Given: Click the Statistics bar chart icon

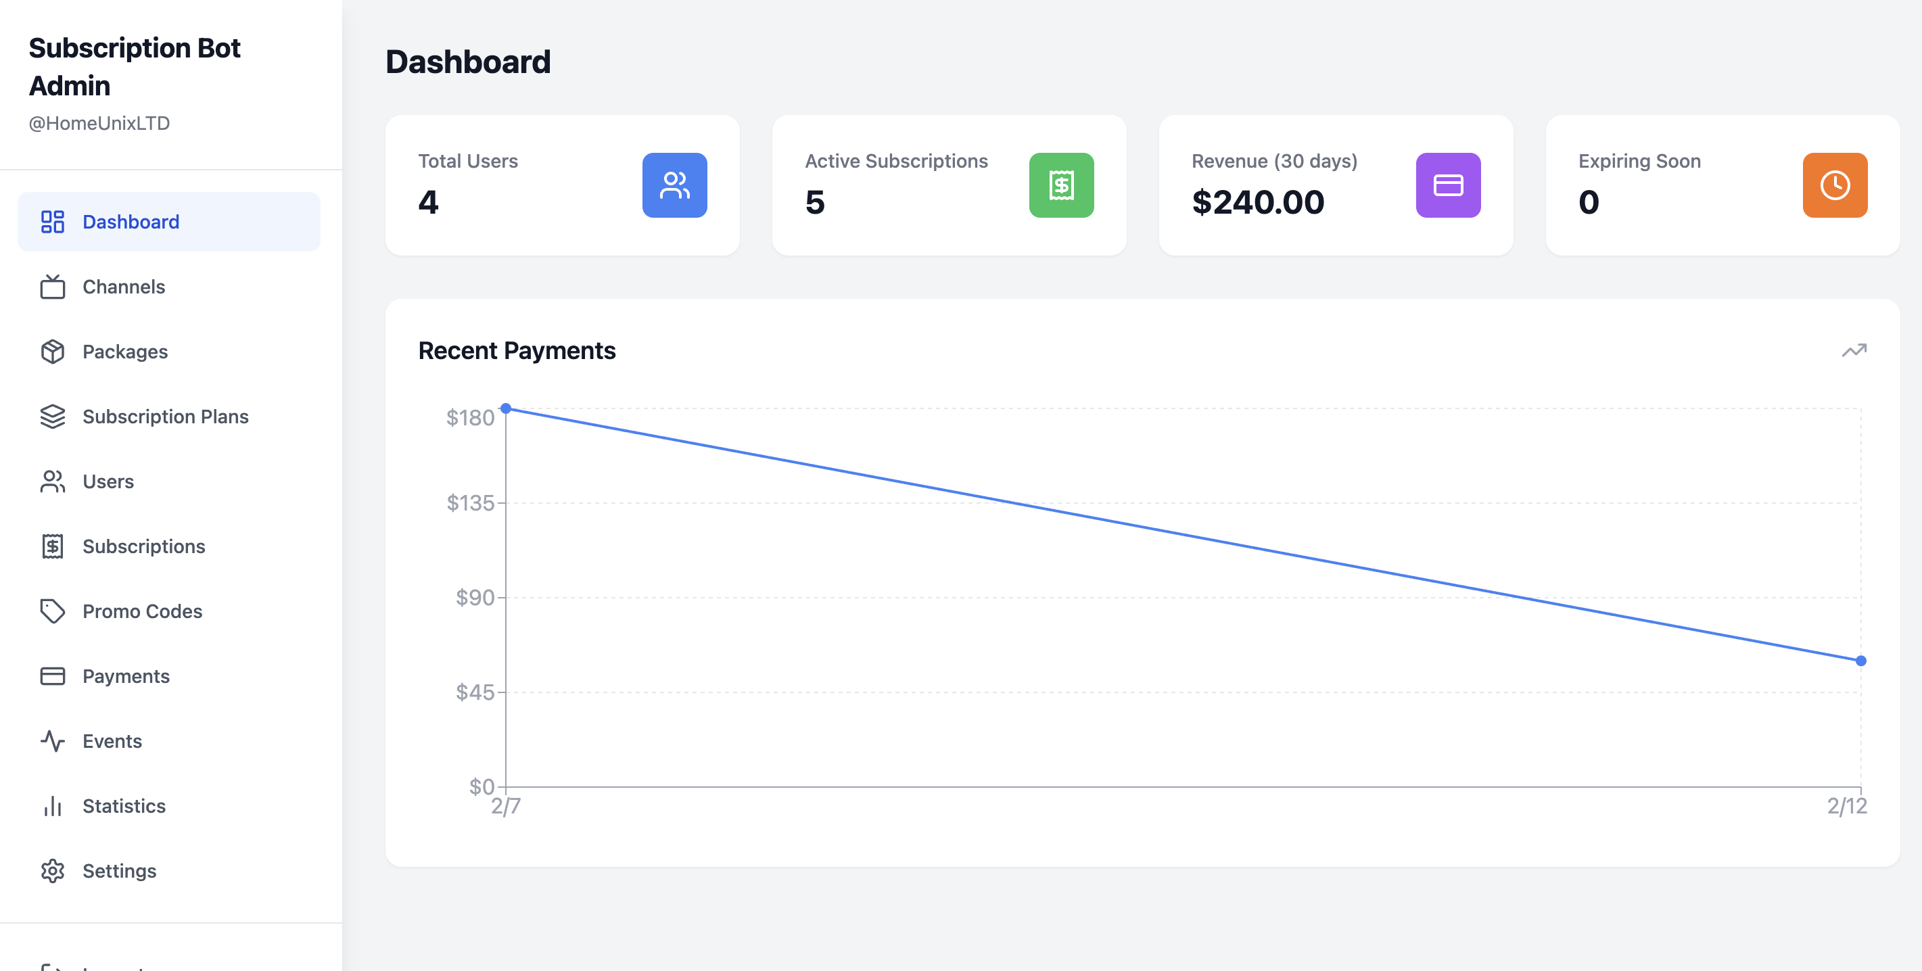Looking at the screenshot, I should coord(52,805).
